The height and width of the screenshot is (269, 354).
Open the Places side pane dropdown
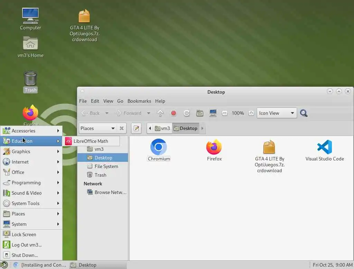(97, 128)
